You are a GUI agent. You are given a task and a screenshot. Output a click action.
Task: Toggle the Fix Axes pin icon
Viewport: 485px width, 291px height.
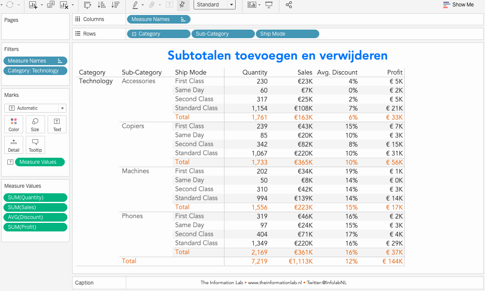182,5
